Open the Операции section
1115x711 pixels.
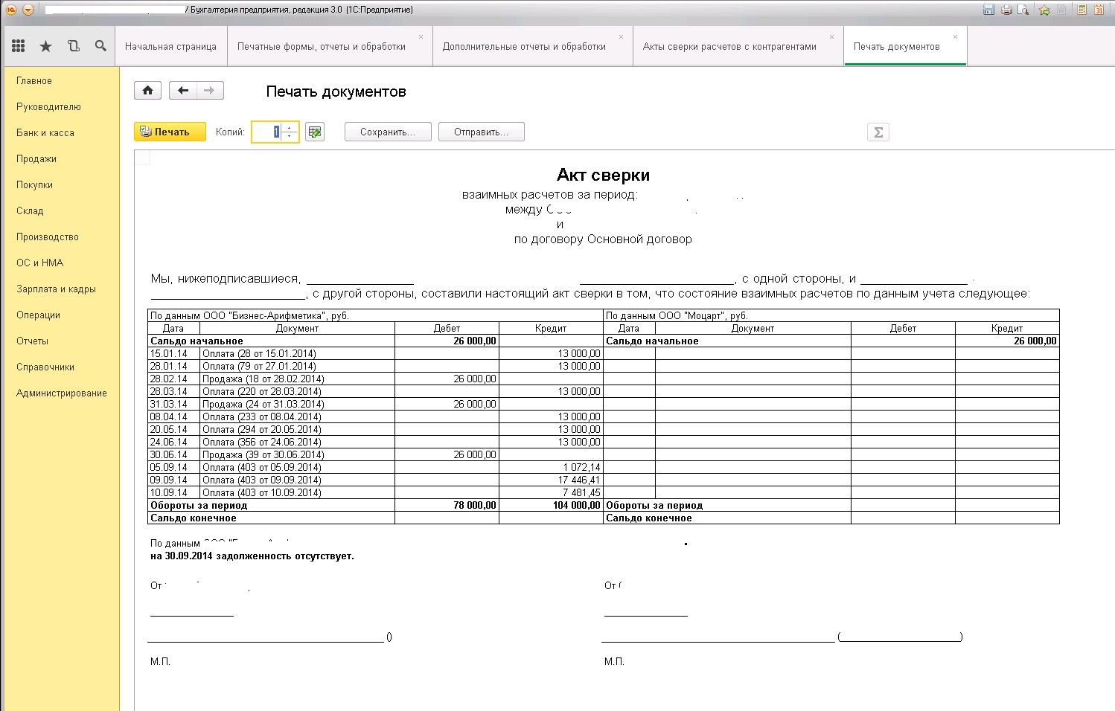click(x=38, y=315)
